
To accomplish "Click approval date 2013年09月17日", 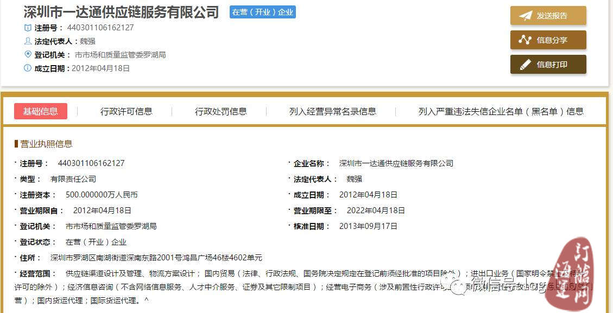I will click(x=368, y=226).
